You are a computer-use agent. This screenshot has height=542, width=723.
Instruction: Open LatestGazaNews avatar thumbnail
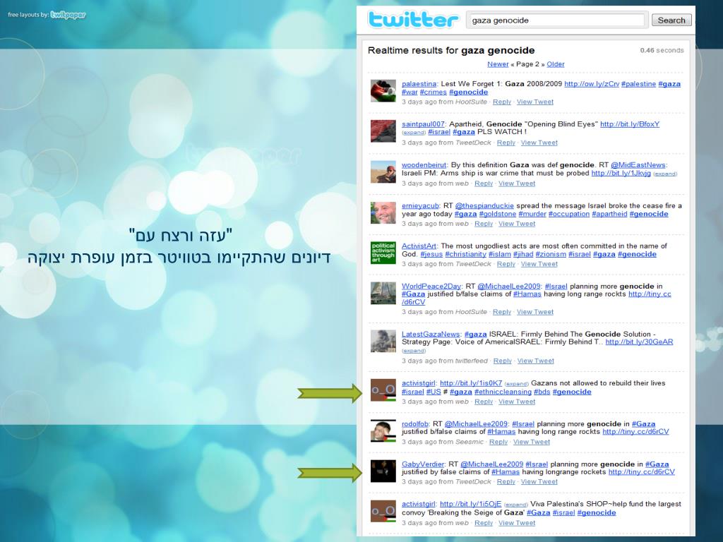click(383, 341)
